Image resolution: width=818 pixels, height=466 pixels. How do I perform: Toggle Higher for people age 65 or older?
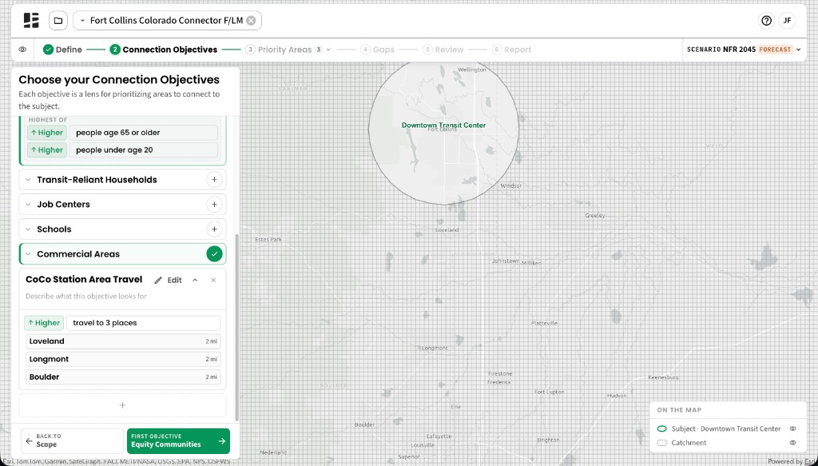click(x=47, y=133)
